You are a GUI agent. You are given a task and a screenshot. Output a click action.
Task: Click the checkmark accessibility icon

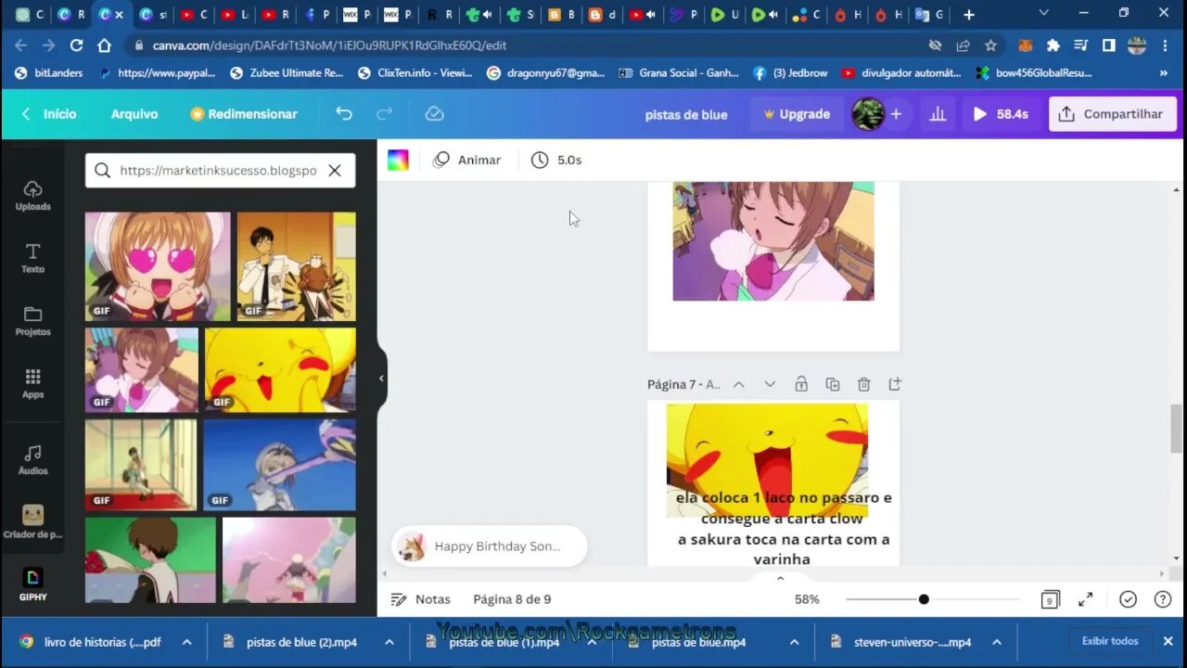click(1128, 599)
